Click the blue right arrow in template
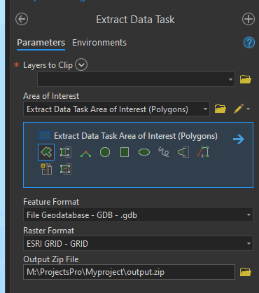The height and width of the screenshot is (293, 259). coord(239,139)
